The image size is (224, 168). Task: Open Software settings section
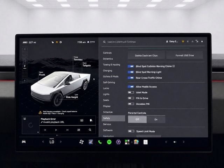coord(108,130)
